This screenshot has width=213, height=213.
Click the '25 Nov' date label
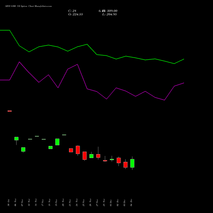point(83,203)
